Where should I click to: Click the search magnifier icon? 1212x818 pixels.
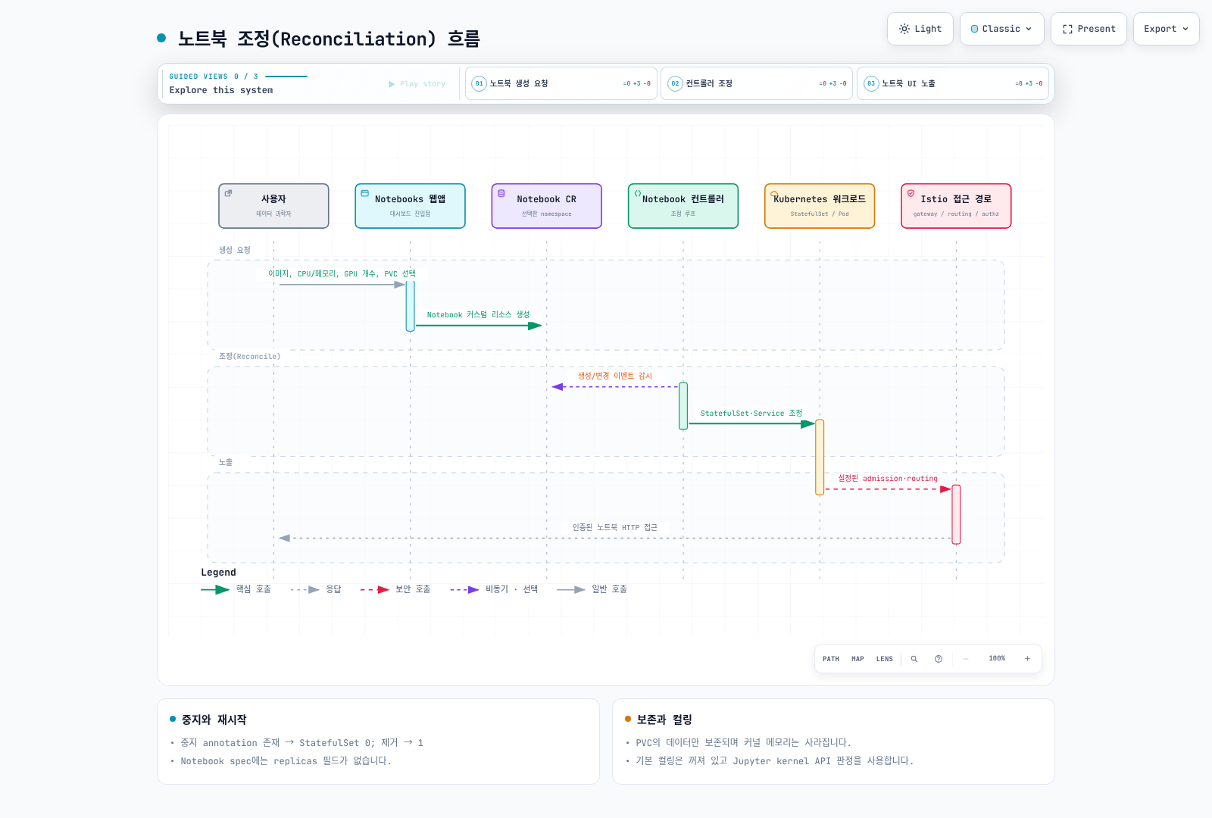[x=914, y=659]
